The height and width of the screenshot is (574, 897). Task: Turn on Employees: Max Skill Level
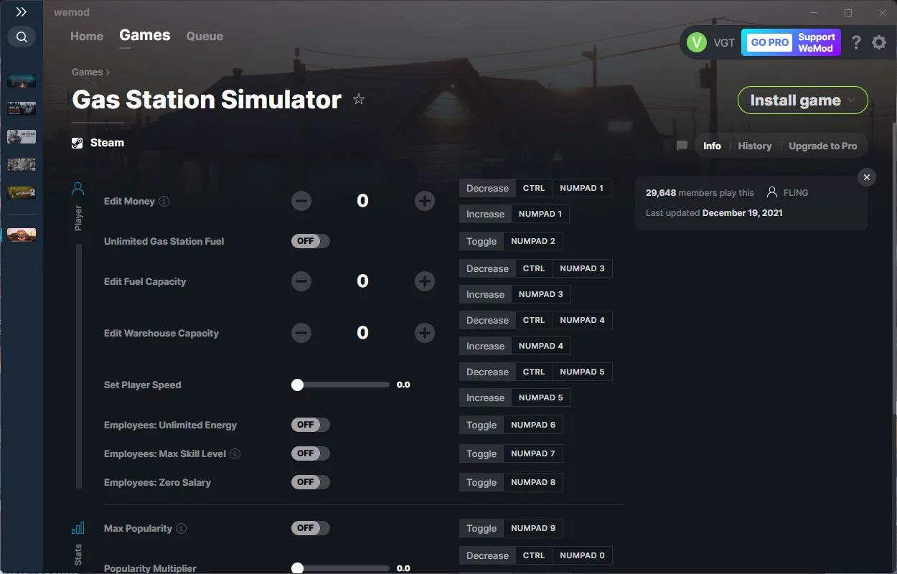[x=311, y=453]
